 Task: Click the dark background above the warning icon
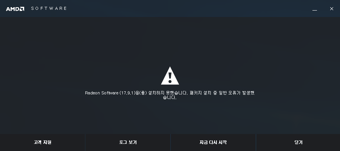click(170, 41)
